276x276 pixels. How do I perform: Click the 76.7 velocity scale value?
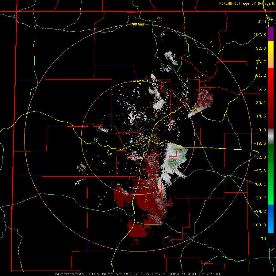point(261,62)
